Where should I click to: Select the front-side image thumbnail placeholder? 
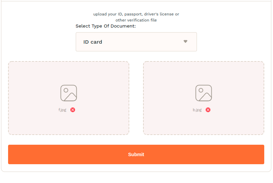(x=69, y=93)
